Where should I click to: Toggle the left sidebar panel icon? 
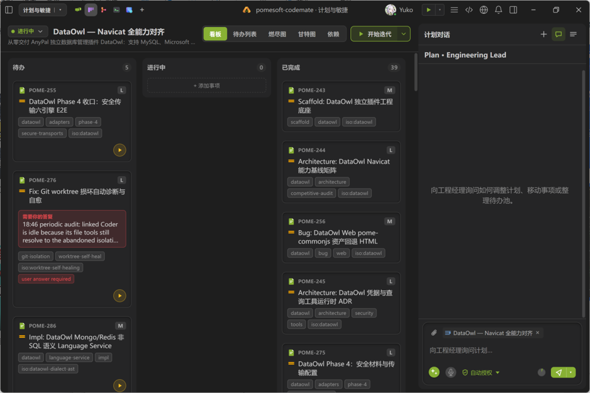coord(9,10)
